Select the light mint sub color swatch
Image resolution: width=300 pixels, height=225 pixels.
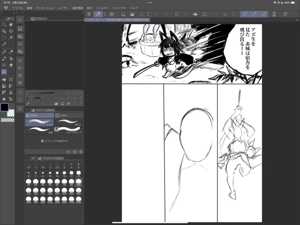point(11,113)
